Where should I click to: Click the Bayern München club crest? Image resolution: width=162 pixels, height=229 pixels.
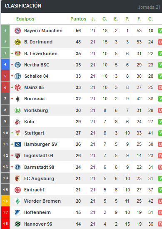click(x=17, y=31)
